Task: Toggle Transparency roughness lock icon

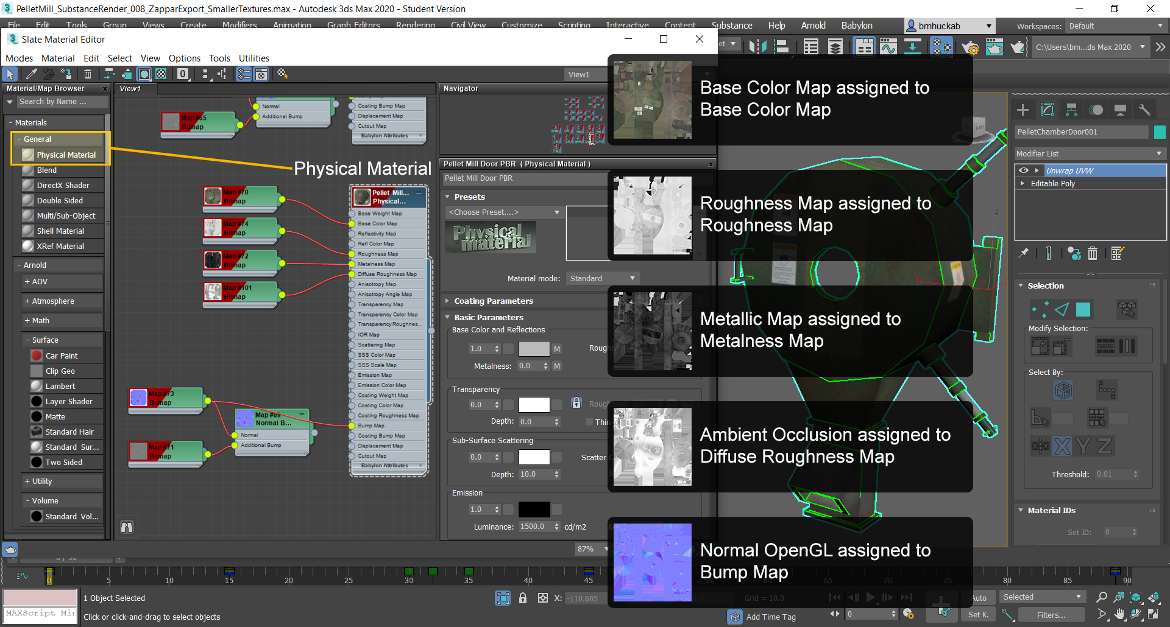Action: pyautogui.click(x=576, y=402)
